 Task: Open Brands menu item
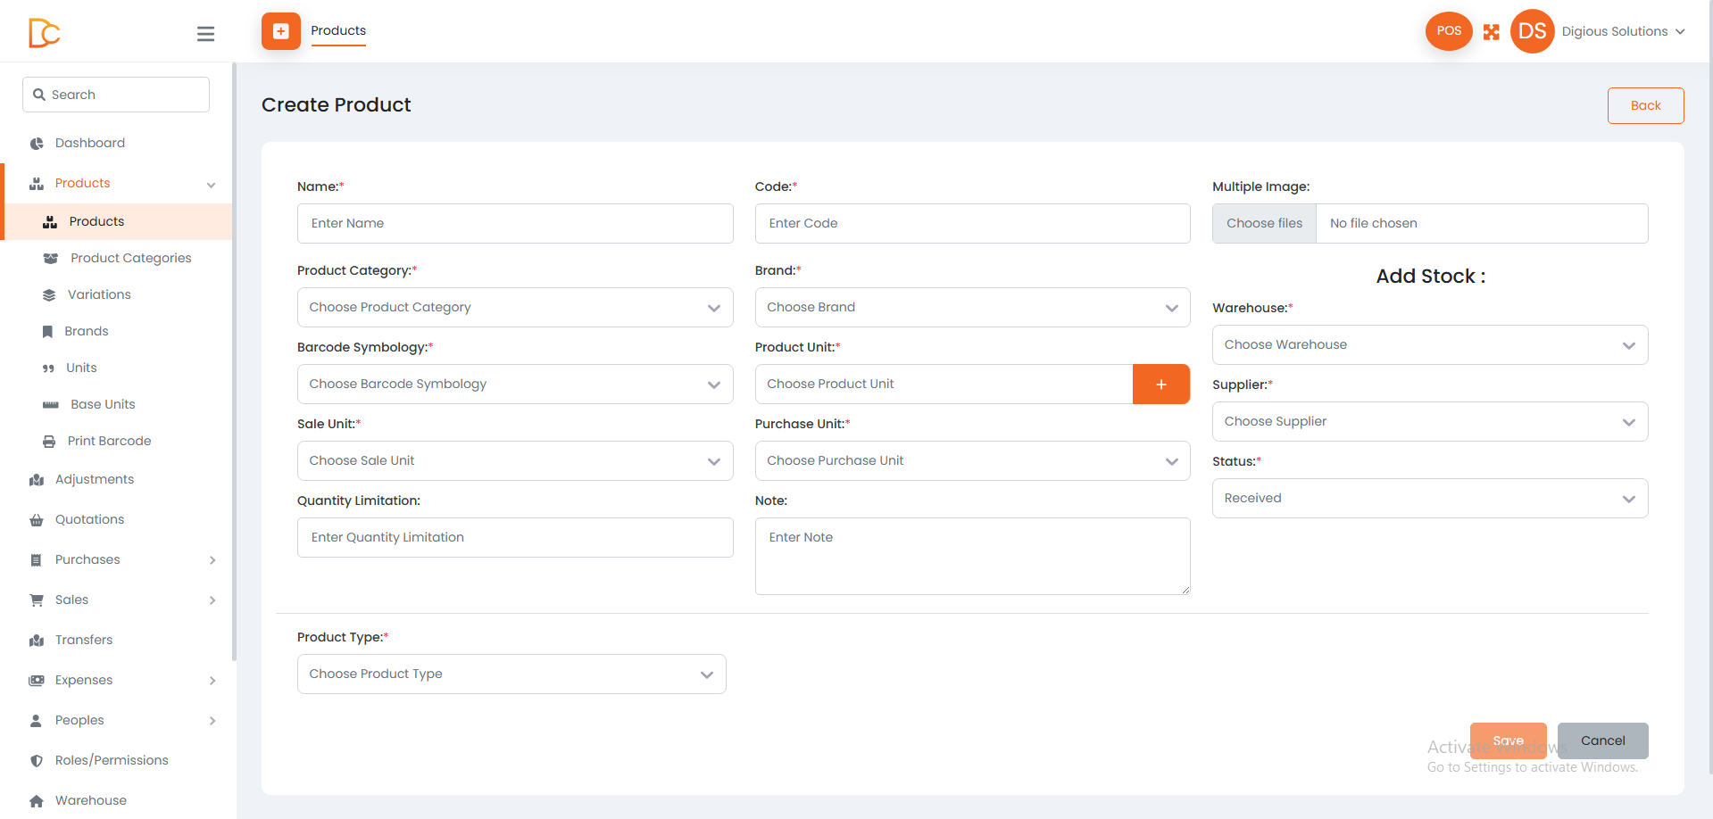[x=87, y=331]
